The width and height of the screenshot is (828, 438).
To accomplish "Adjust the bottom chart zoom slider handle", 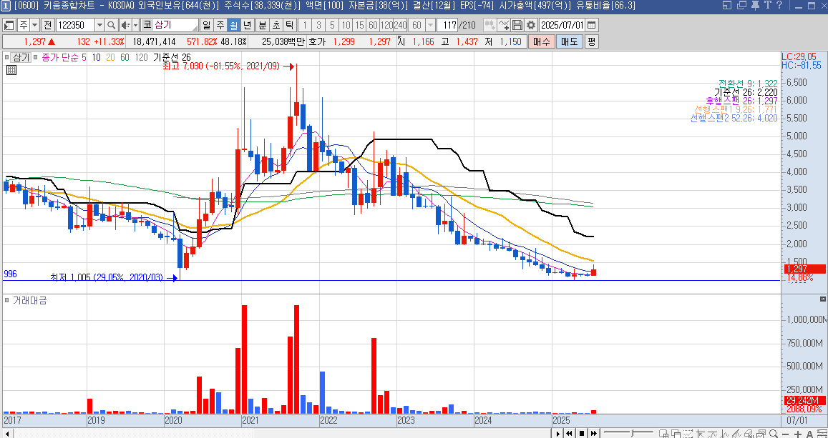I will point(632,433).
